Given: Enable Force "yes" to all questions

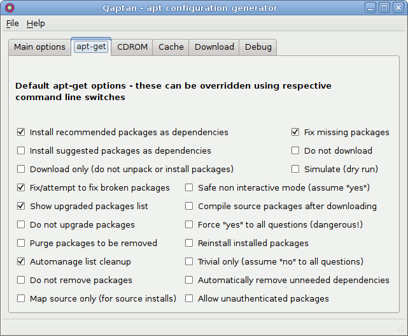Looking at the screenshot, I should point(189,224).
